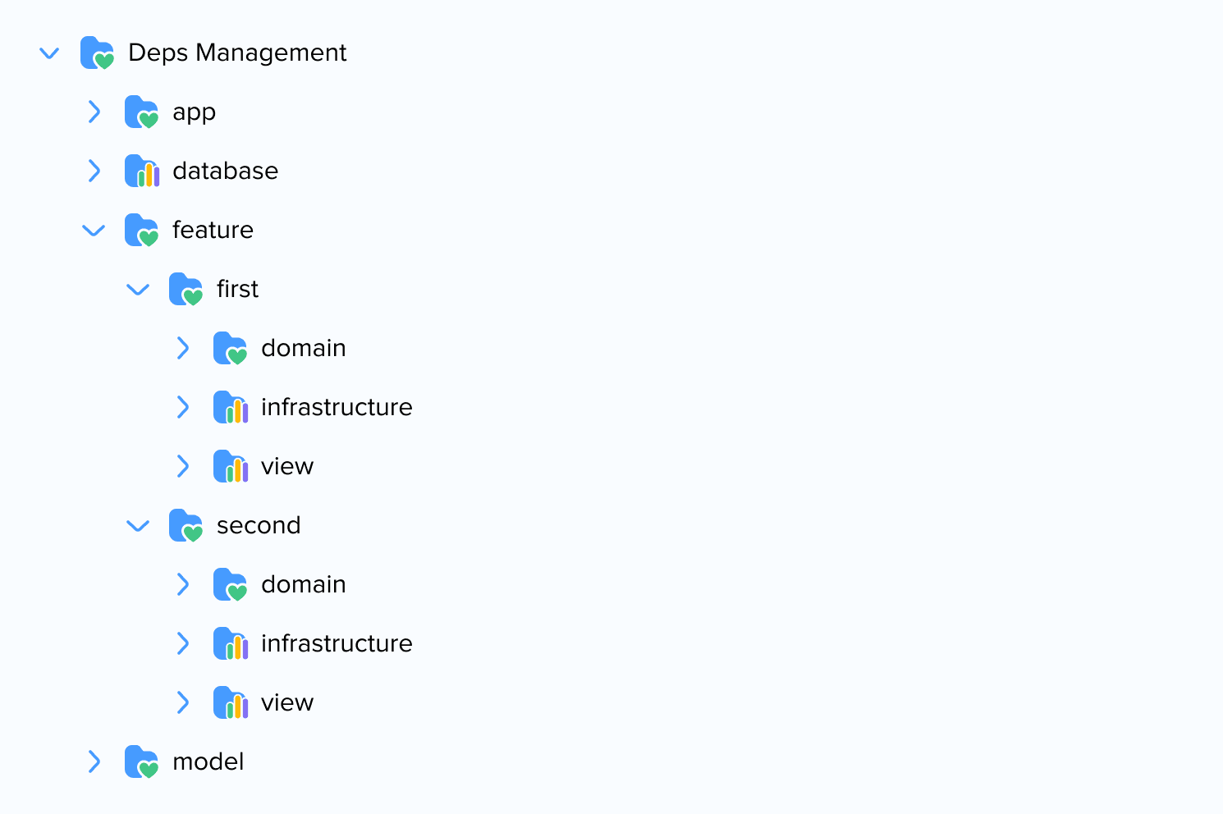Click the folder icon beside first

(x=186, y=290)
